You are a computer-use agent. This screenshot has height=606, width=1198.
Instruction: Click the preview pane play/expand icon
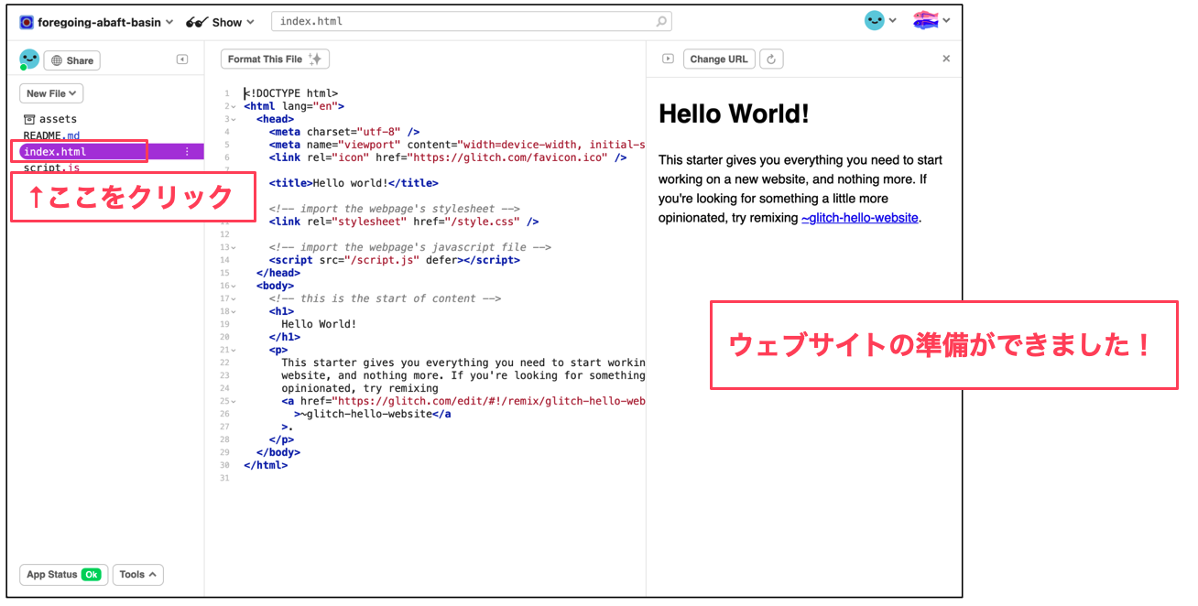click(x=668, y=60)
